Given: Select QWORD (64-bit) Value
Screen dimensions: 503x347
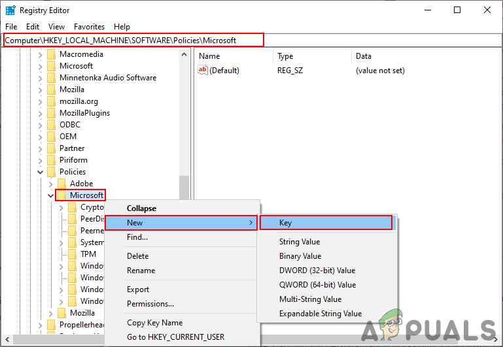Looking at the screenshot, I should 328,285.
